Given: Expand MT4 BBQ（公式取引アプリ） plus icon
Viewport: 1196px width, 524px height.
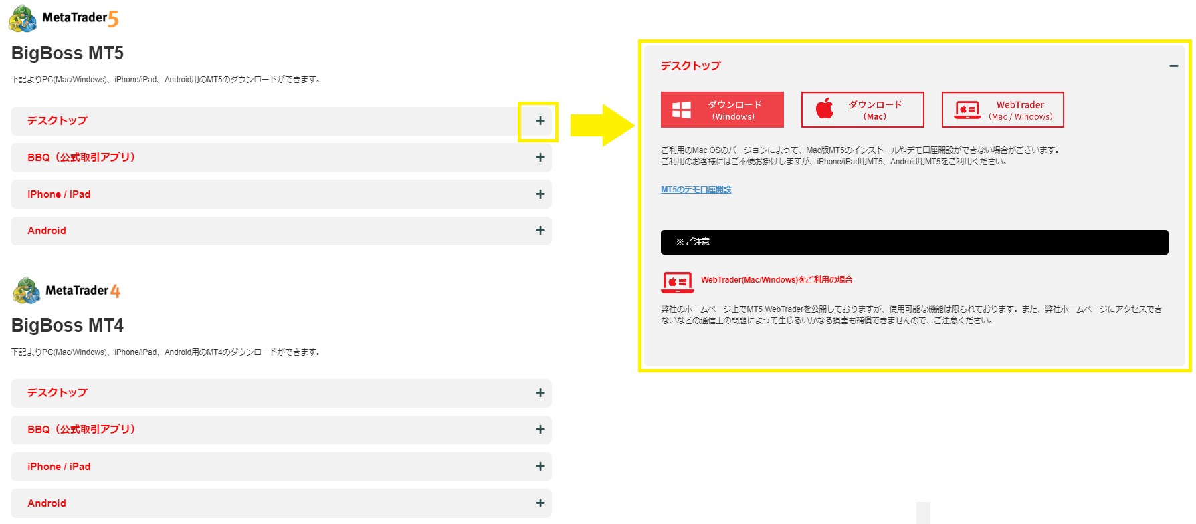Looking at the screenshot, I should tap(540, 430).
